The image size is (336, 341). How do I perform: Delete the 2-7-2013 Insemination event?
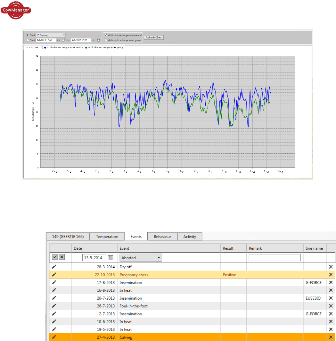[x=331, y=314]
